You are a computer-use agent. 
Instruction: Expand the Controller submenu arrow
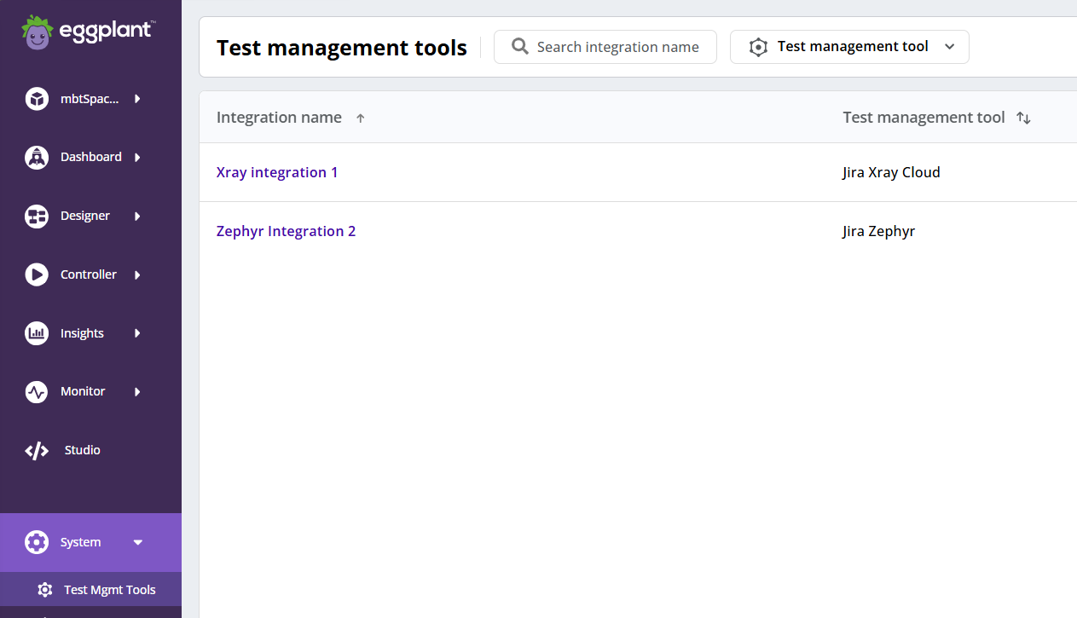click(x=137, y=274)
